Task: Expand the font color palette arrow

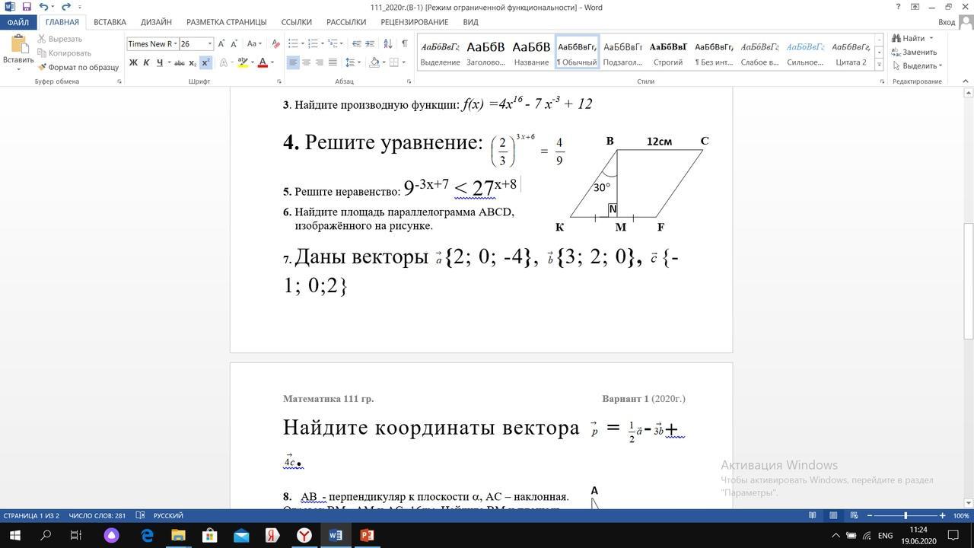Action: coord(271,62)
